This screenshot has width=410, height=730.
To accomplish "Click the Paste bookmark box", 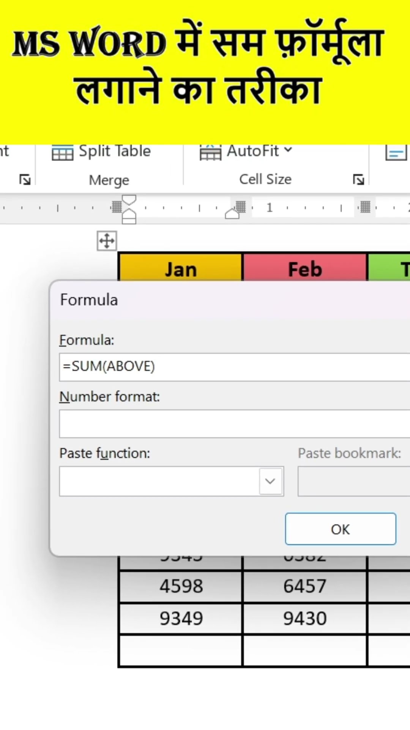I will click(x=353, y=481).
